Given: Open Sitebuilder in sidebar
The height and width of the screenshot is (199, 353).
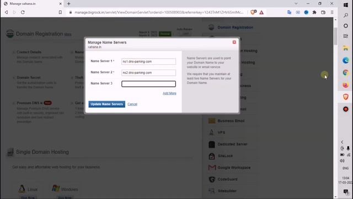Looking at the screenshot, I should [227, 191].
